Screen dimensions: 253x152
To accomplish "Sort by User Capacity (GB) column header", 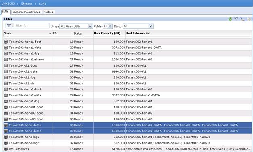I will coord(109,33).
